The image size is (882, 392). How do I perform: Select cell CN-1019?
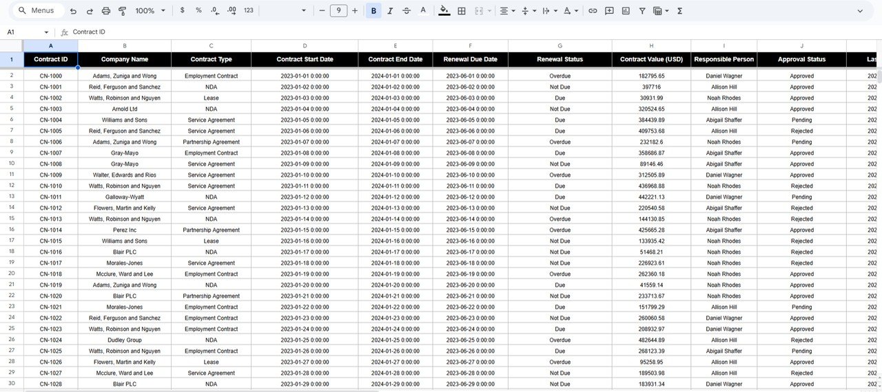point(51,285)
